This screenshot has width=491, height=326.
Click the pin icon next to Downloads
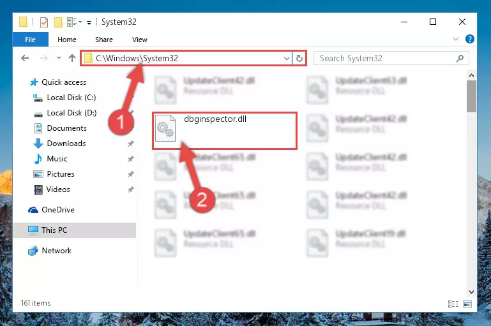pos(131,144)
